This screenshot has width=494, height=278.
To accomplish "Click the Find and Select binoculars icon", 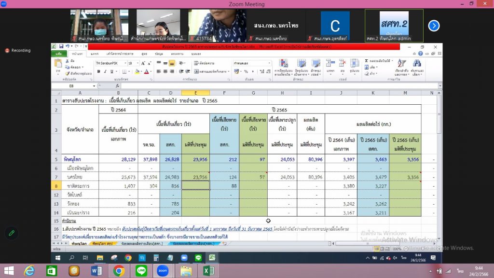I will tap(417, 68).
